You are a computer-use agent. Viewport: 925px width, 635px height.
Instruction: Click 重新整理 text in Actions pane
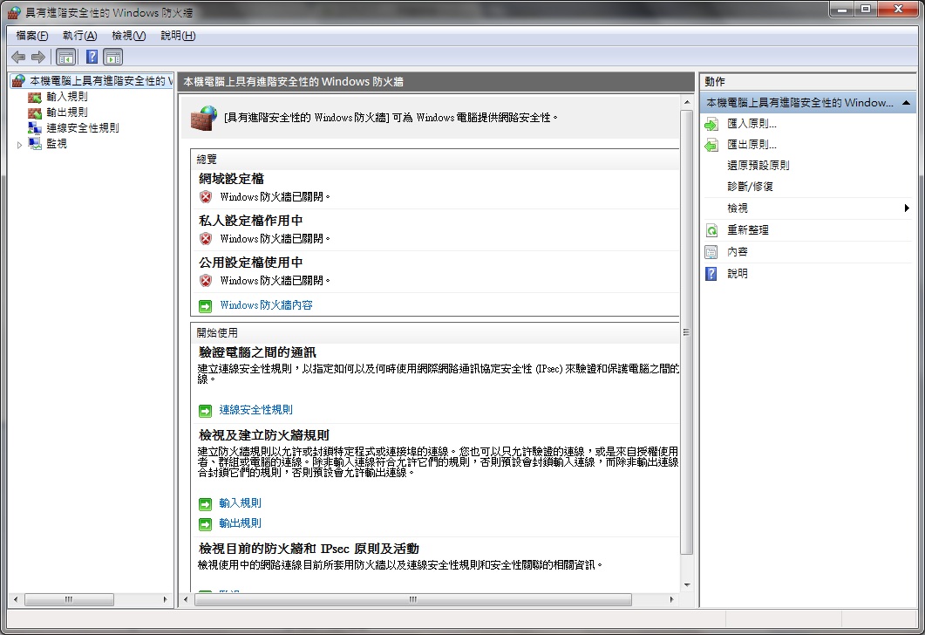748,230
